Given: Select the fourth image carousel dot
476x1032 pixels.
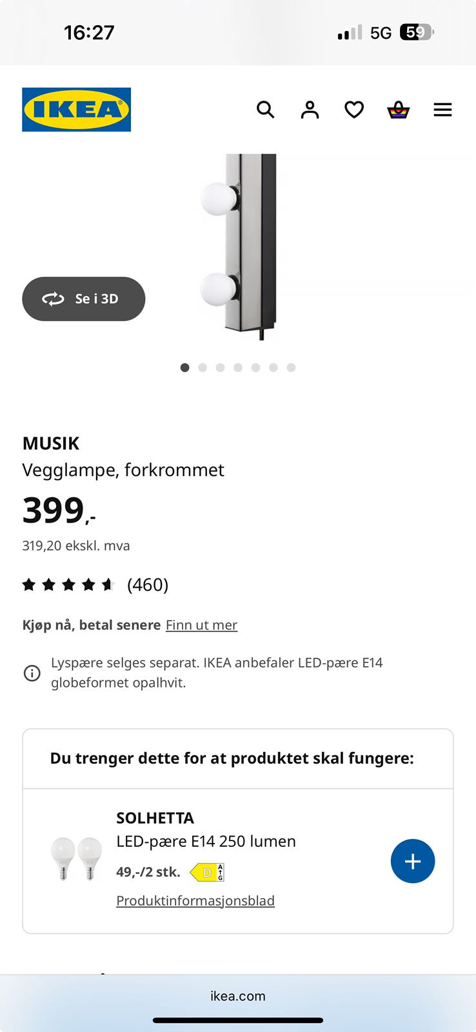Looking at the screenshot, I should click(238, 368).
